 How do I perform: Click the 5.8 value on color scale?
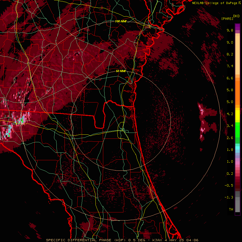click(x=230, y=90)
